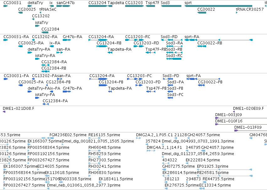Select the tRNA:SeC gene label
The width and height of the screenshot is (267, 190).
pos(48,9)
